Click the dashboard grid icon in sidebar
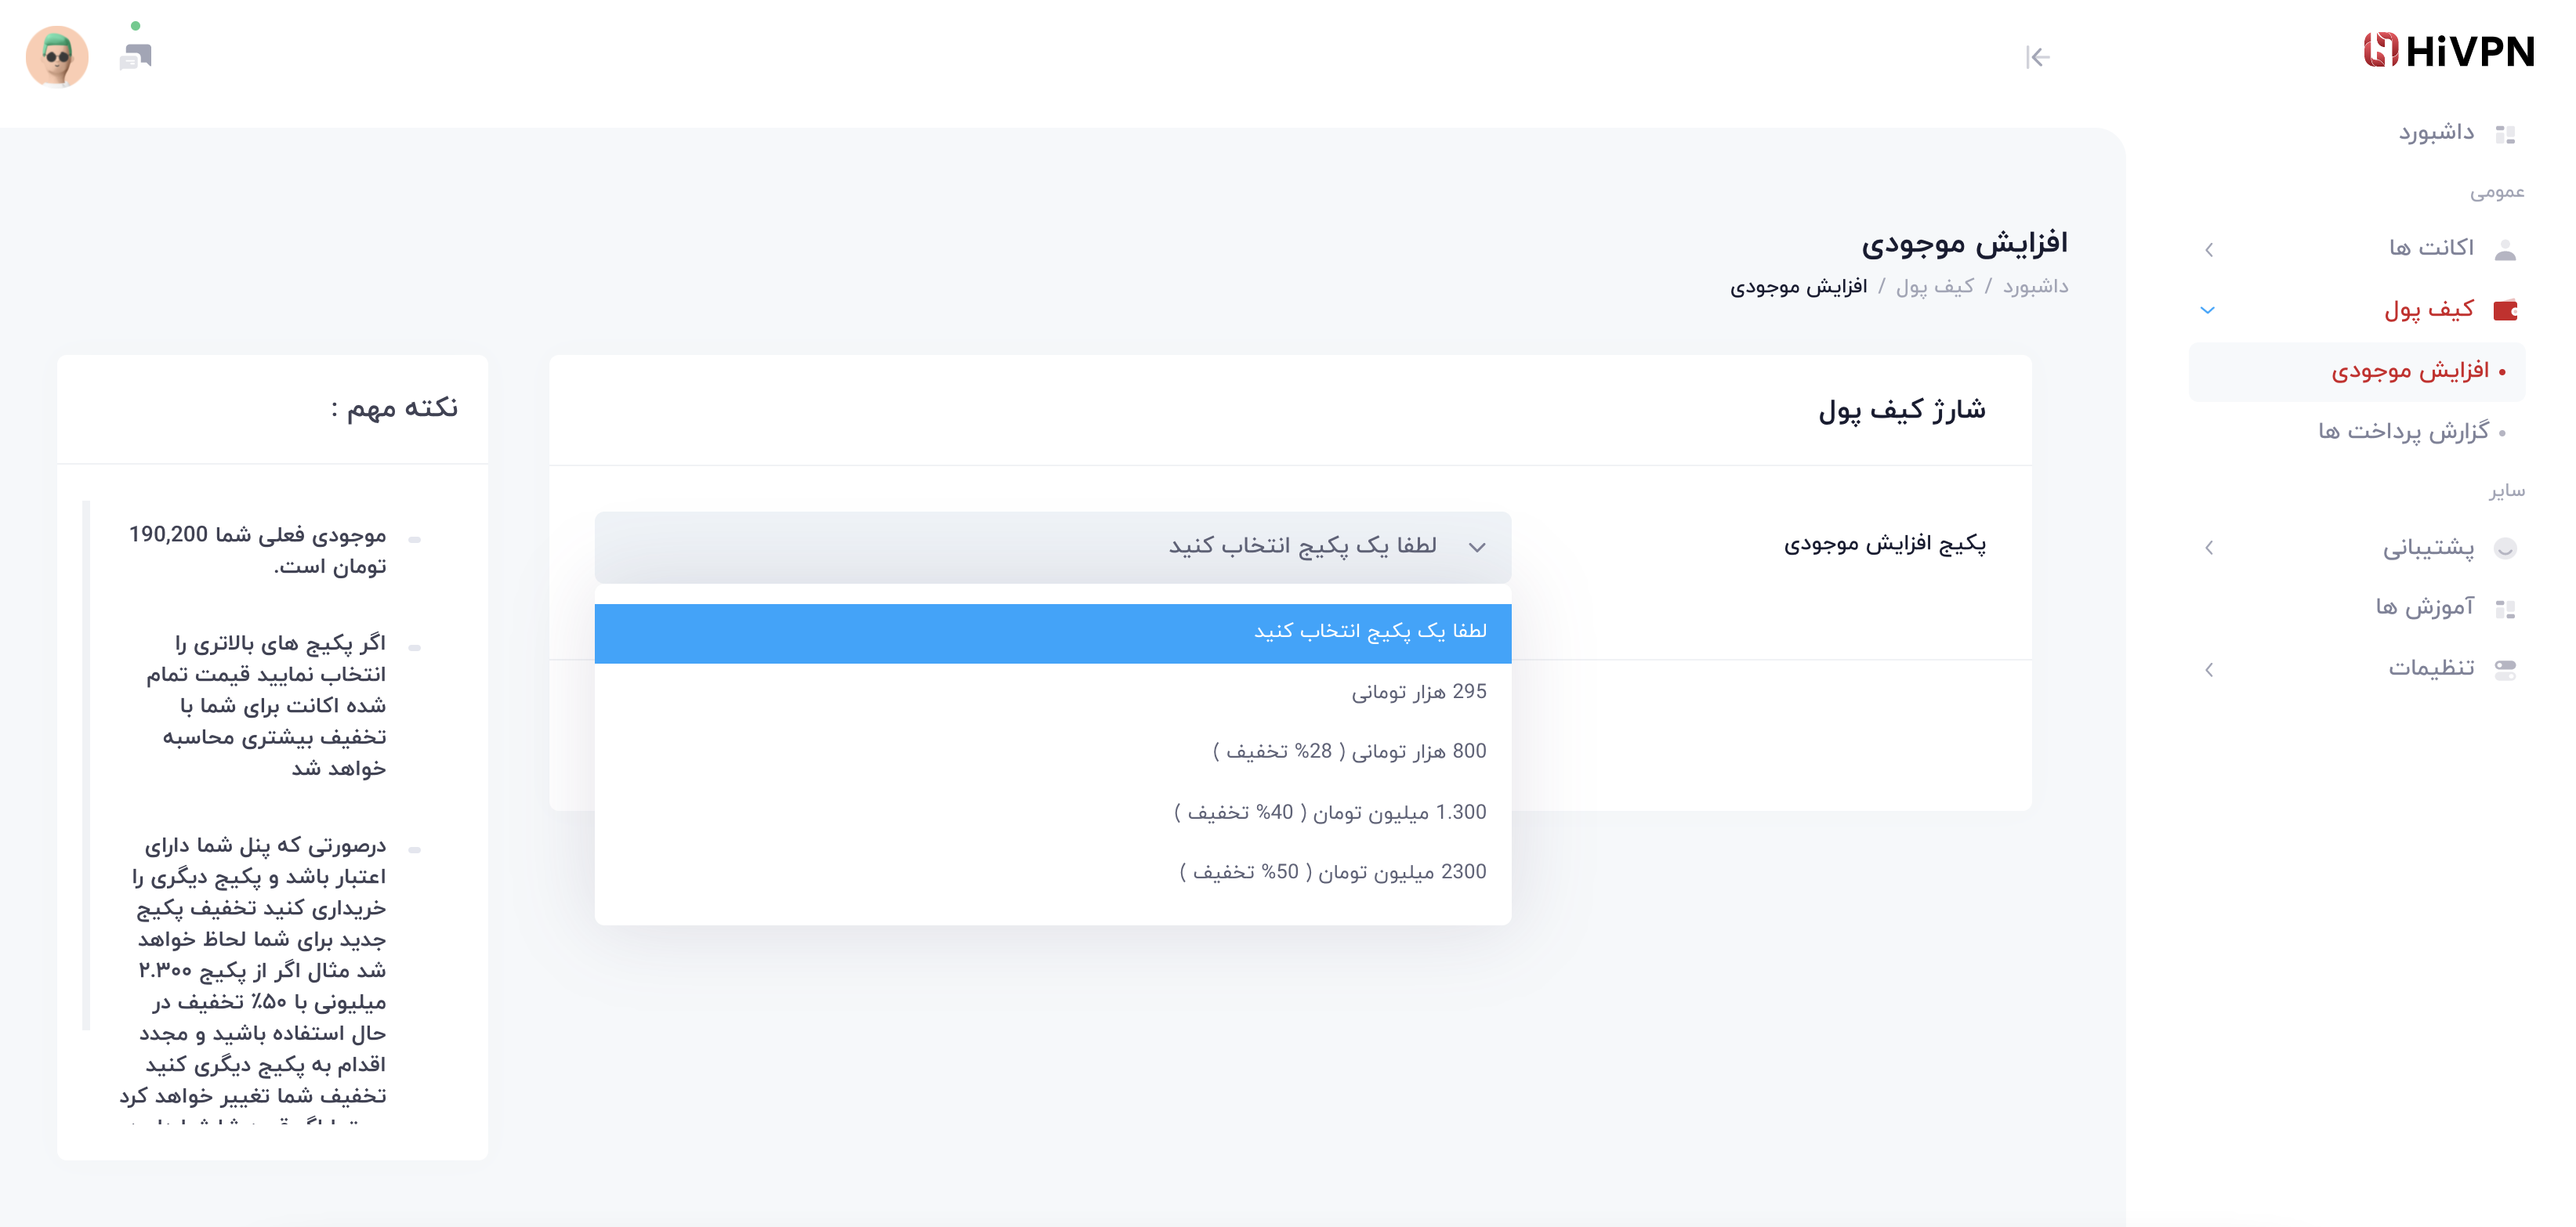The height and width of the screenshot is (1227, 2576). click(2505, 134)
